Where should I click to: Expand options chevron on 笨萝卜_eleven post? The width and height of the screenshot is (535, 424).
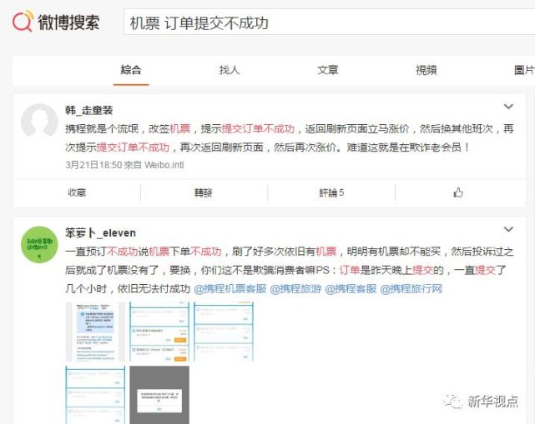pyautogui.click(x=508, y=229)
